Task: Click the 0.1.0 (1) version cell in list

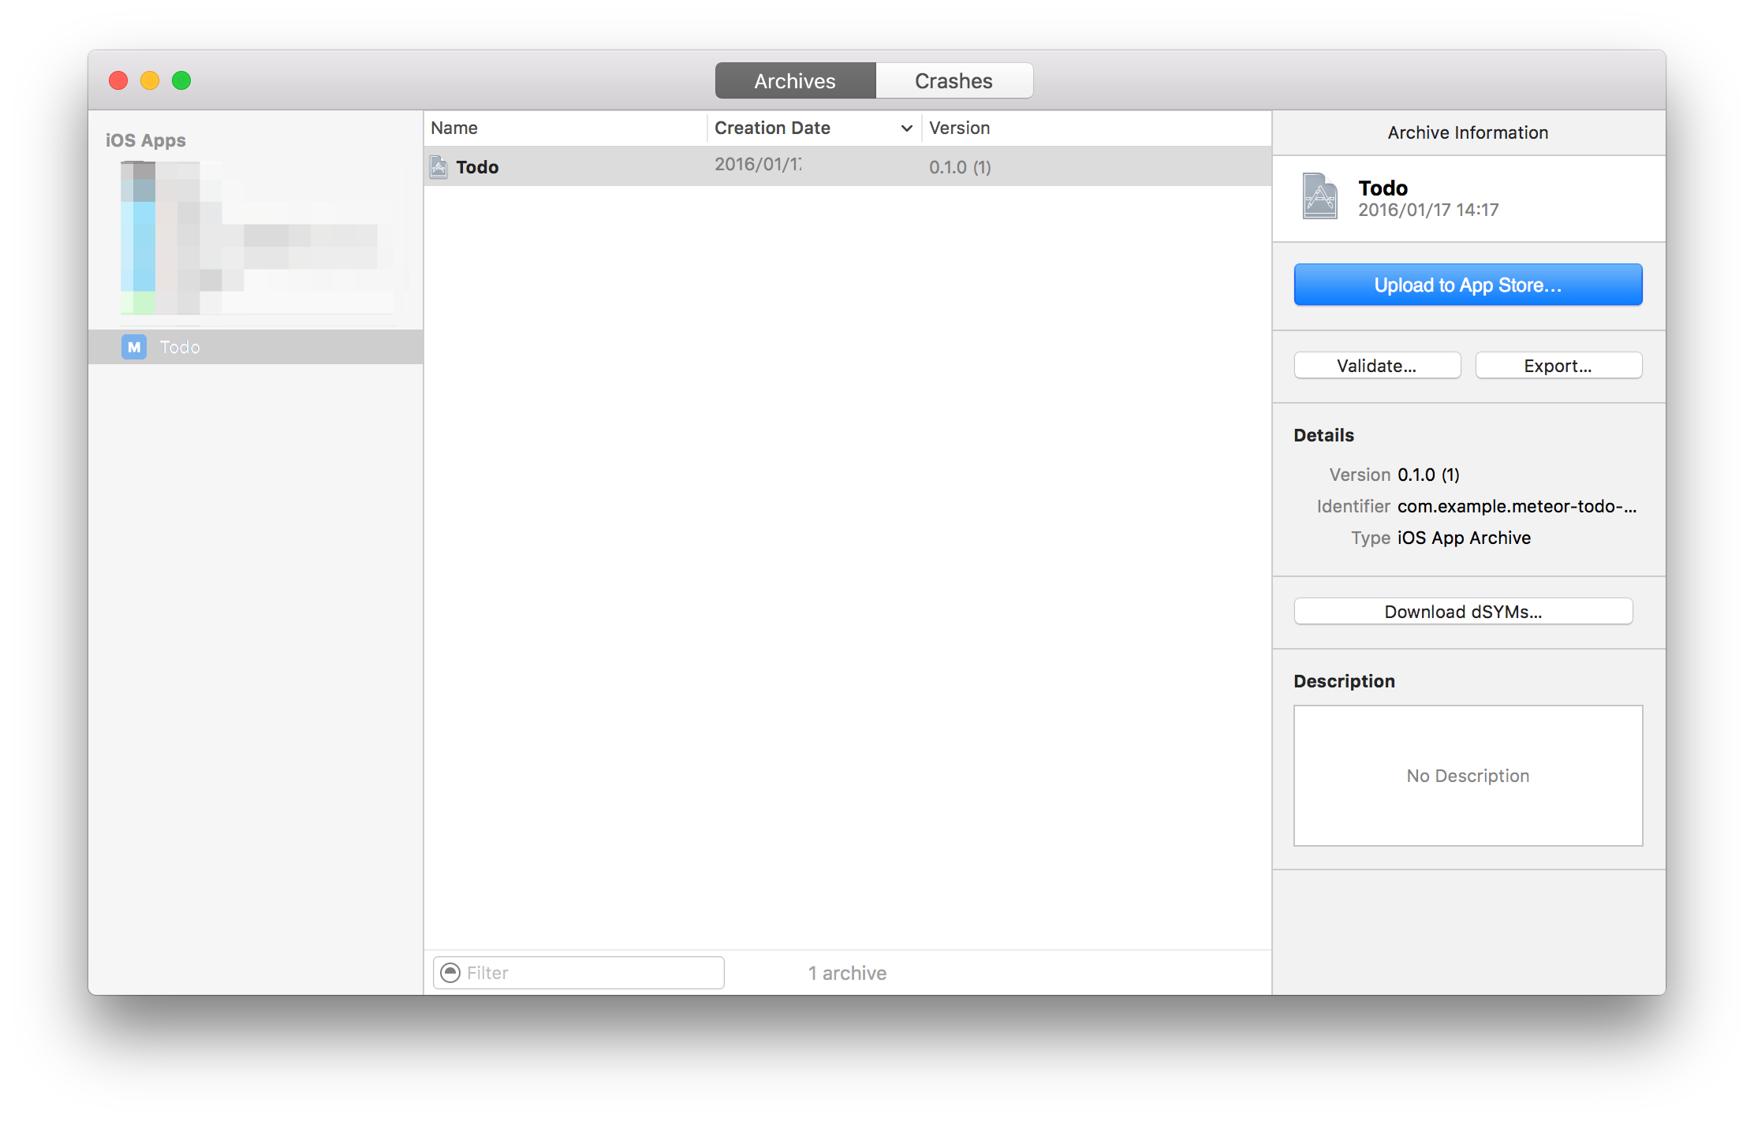Action: point(960,167)
